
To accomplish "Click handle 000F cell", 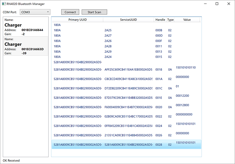I will [x=159, y=41].
